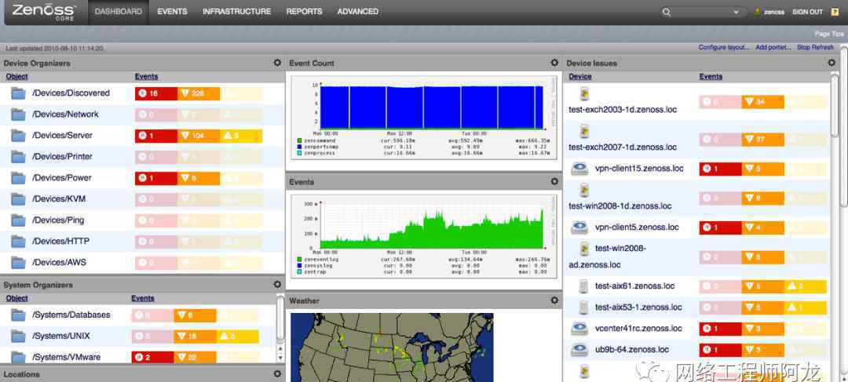Click down arrow of System Organizers scrollbar
Screen dimensions: 848x382
[x=280, y=358]
